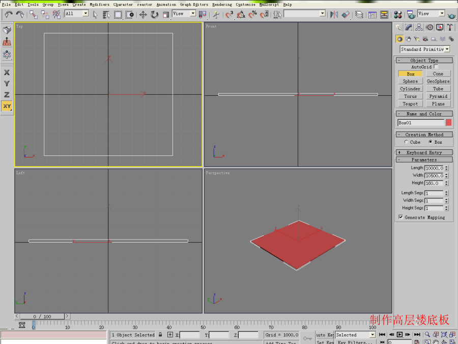Open the Material Editor spheres icon
The height and width of the screenshot is (344, 458).
coord(397,14)
